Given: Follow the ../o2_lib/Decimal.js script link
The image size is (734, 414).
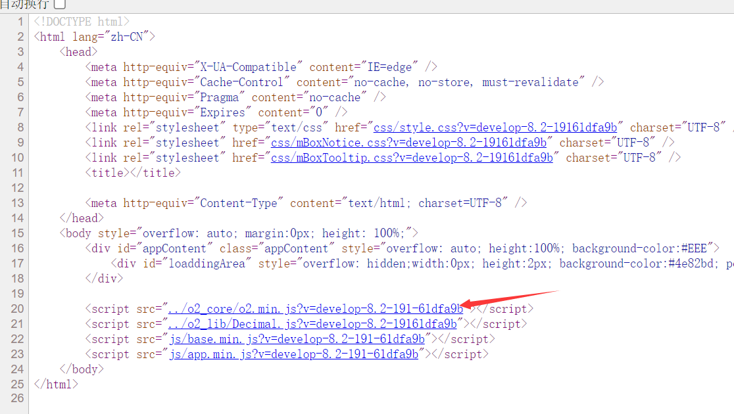Looking at the screenshot, I should pyautogui.click(x=312, y=324).
